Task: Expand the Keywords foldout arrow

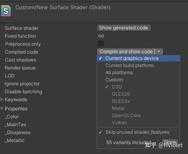Action: [x=2, y=100]
